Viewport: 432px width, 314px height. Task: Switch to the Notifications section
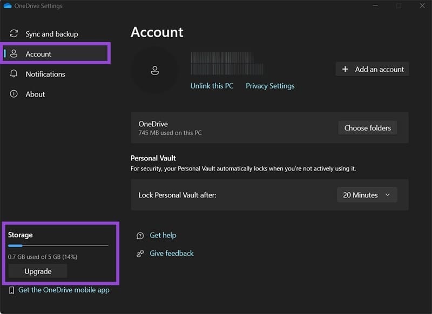(46, 74)
